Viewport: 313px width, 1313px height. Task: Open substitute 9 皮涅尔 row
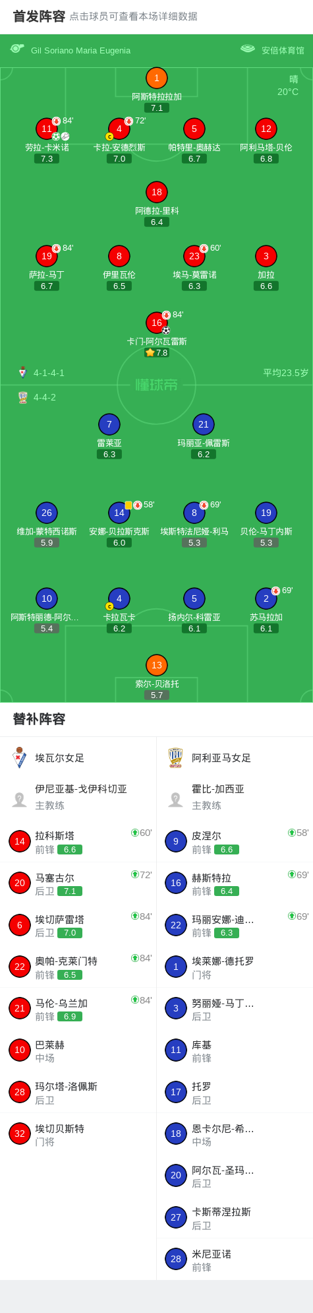click(235, 841)
